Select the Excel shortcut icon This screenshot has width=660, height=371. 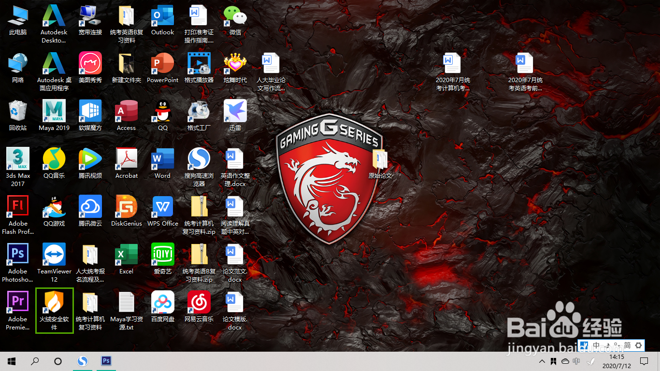(127, 259)
